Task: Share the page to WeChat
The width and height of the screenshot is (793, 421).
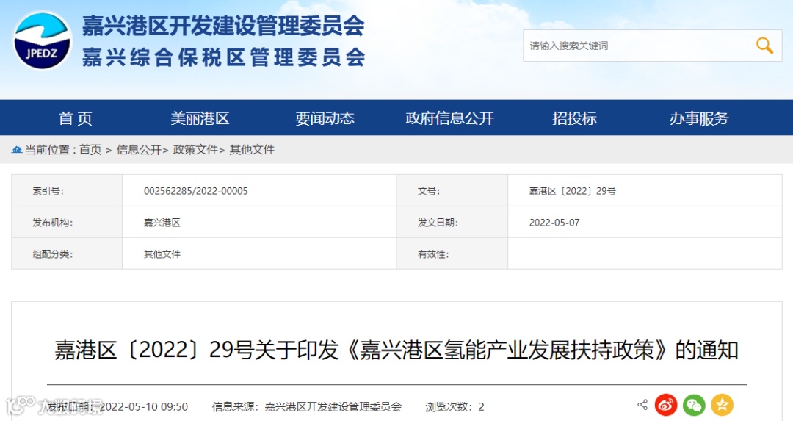Action: coord(694,405)
